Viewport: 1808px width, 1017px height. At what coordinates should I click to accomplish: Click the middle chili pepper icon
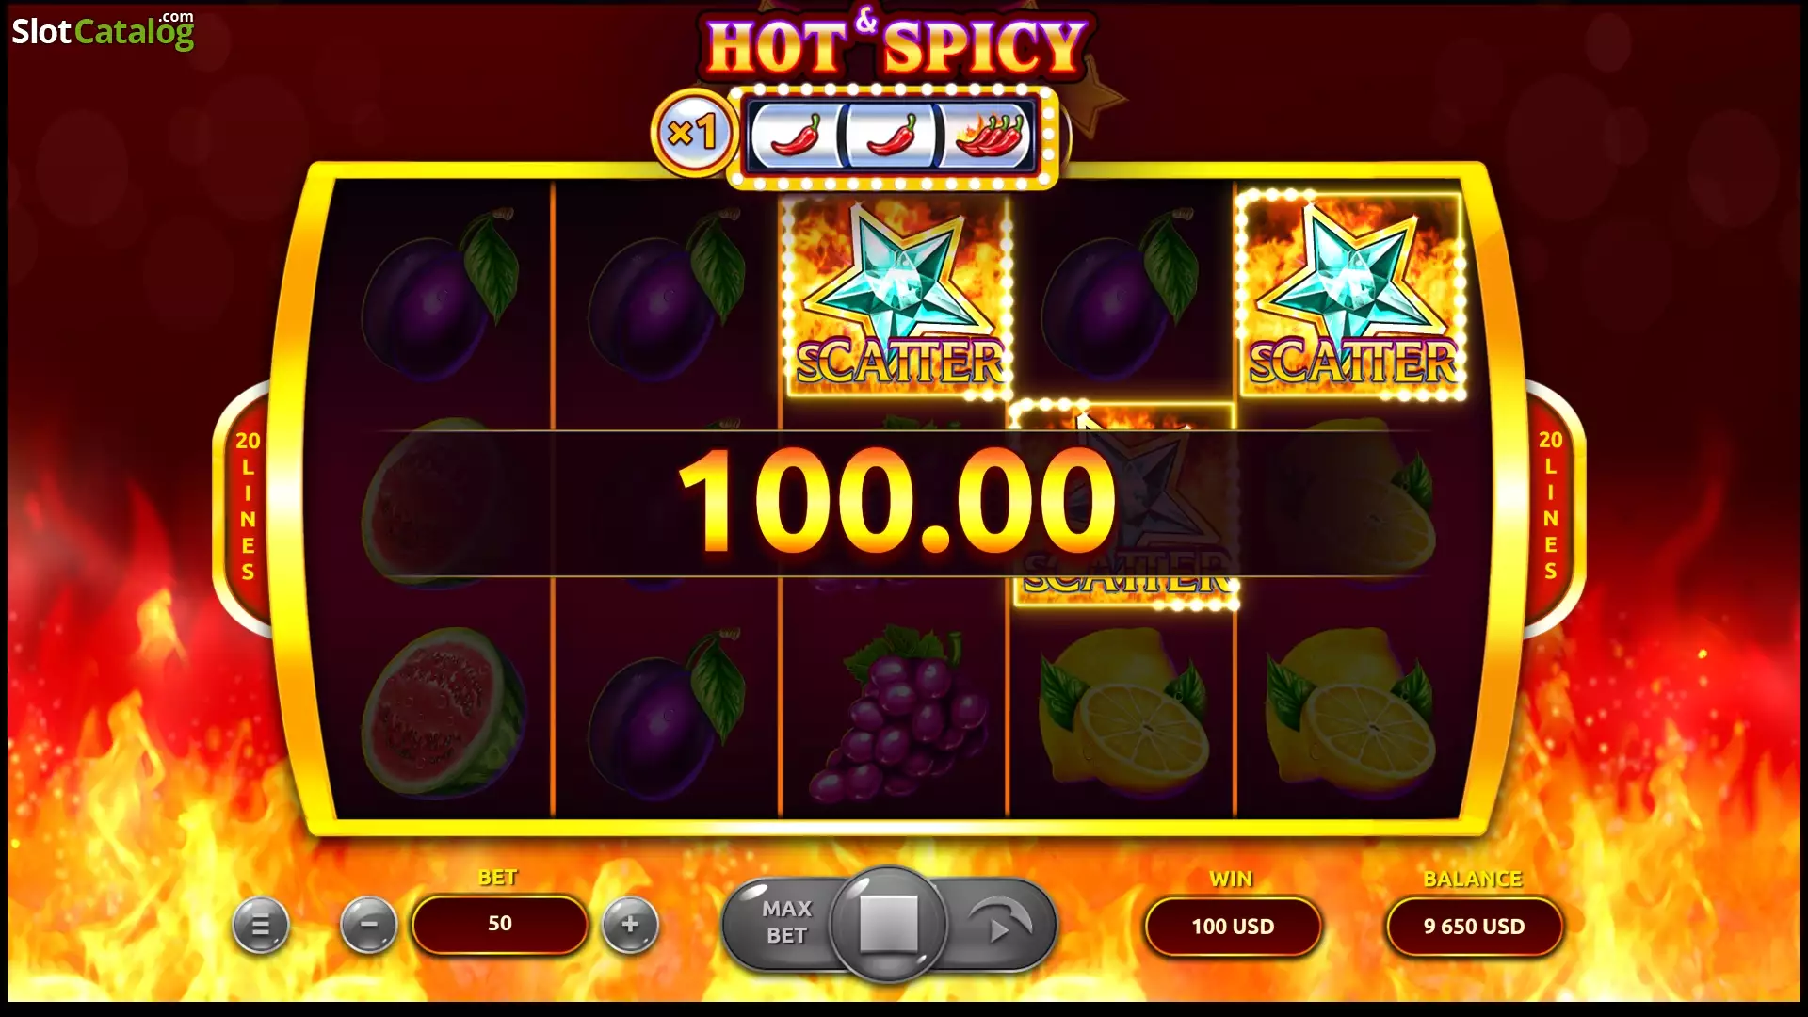pyautogui.click(x=891, y=137)
